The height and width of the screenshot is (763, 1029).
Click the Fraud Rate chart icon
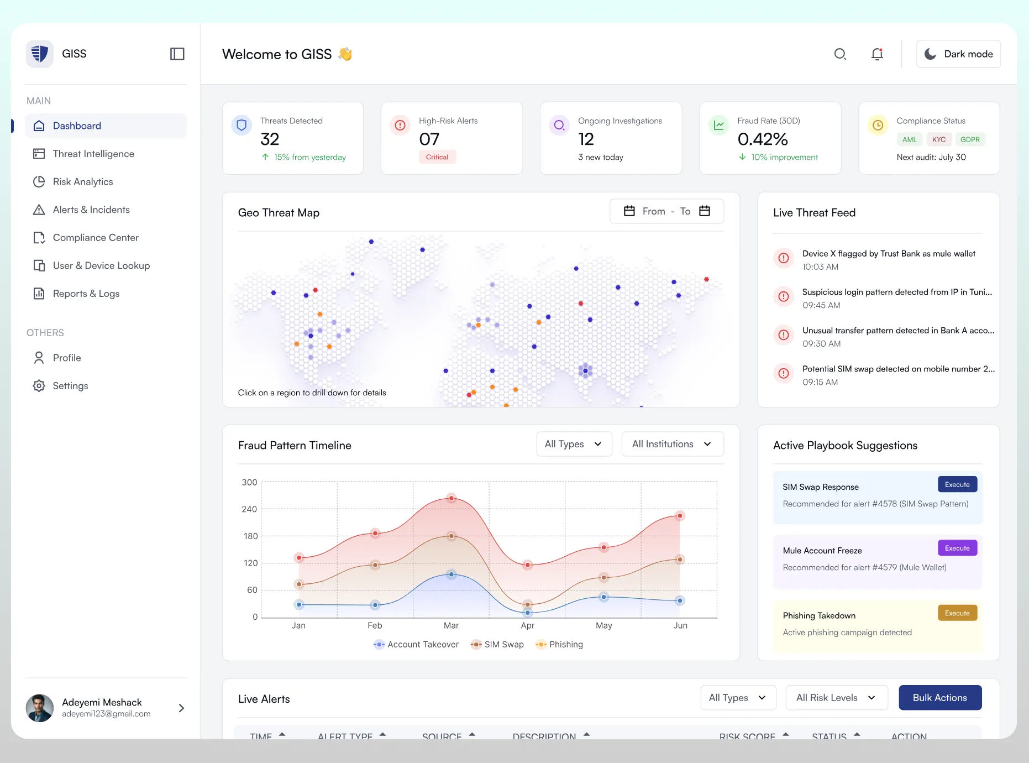tap(718, 126)
